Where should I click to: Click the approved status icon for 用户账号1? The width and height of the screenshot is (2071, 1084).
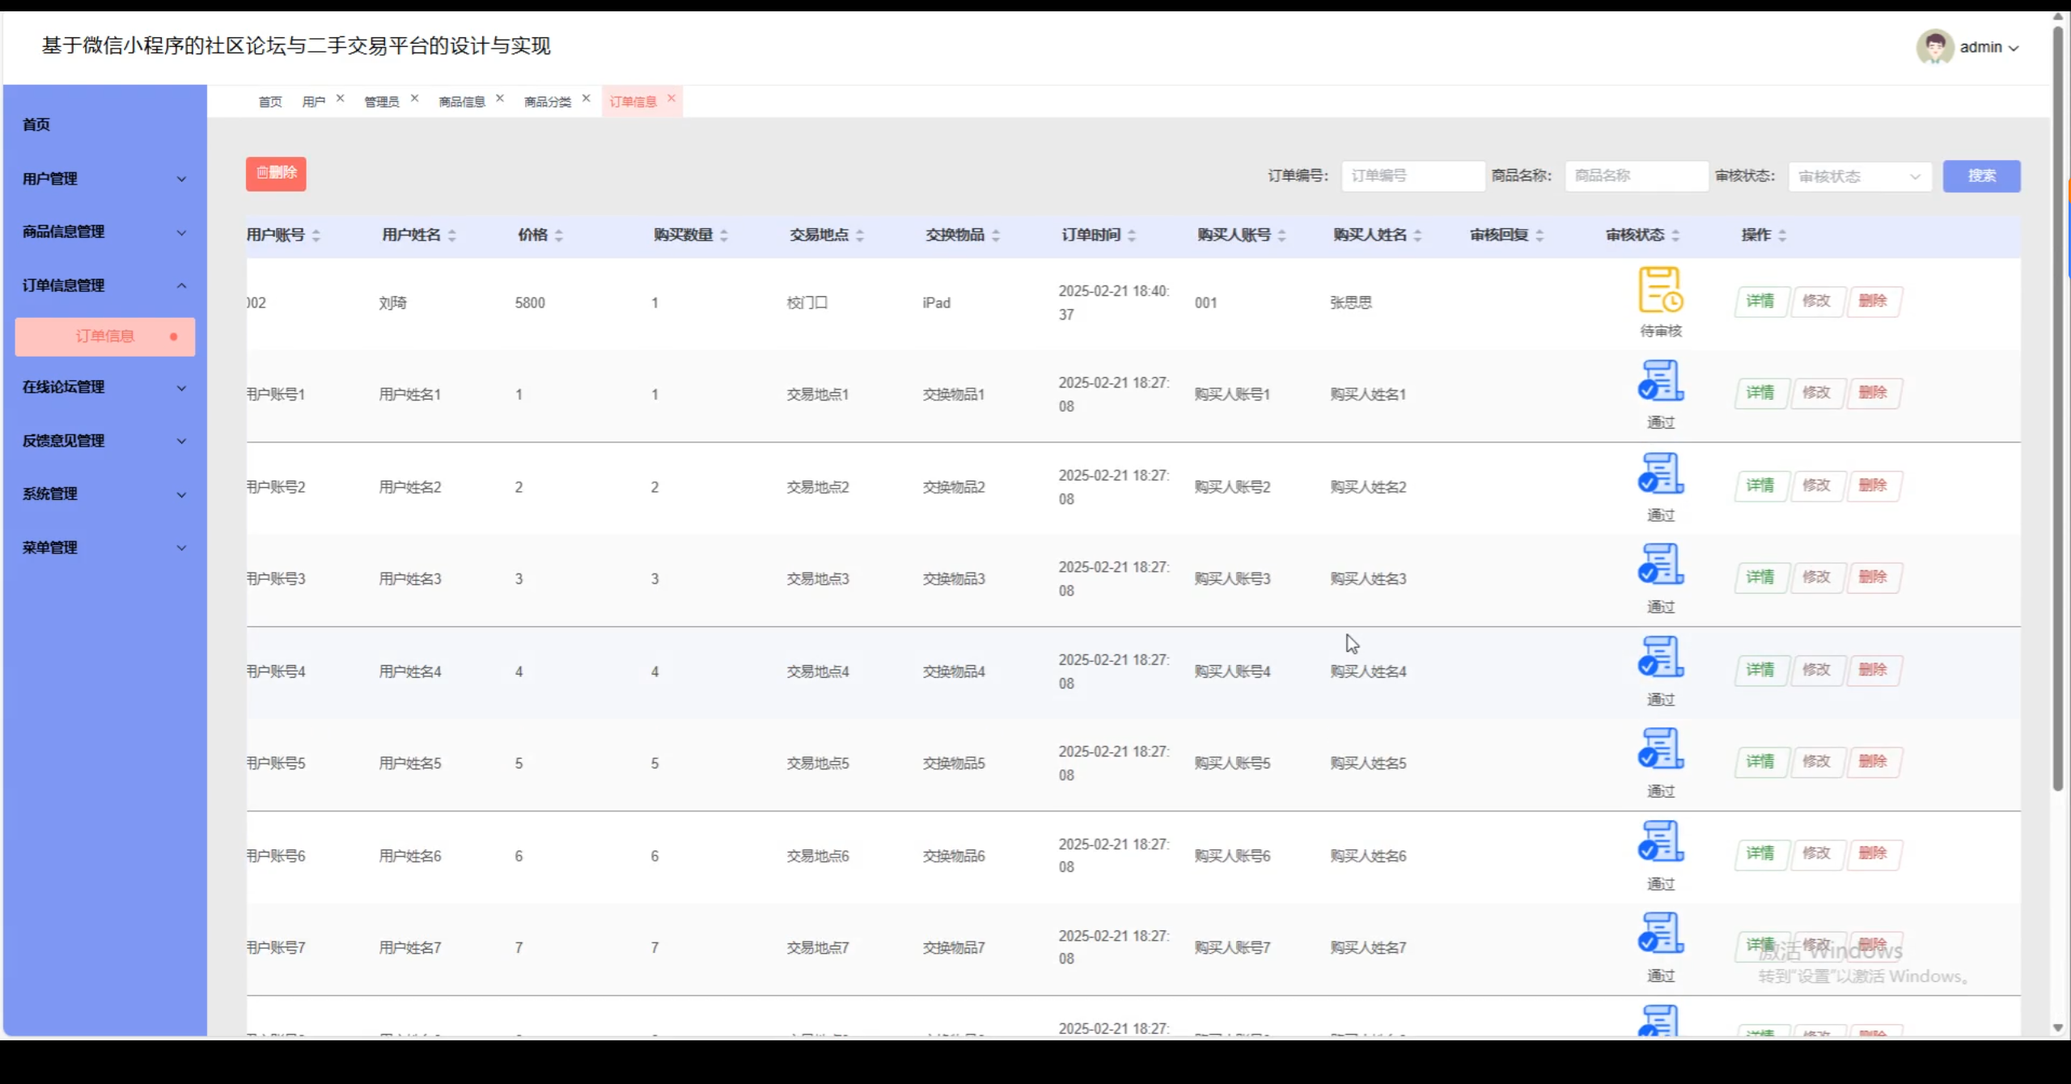1660,381
